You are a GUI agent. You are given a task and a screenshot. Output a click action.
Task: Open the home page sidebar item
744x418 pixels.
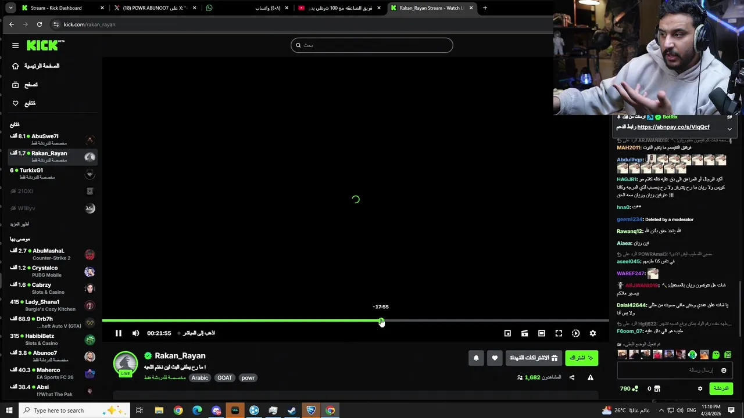36,66
